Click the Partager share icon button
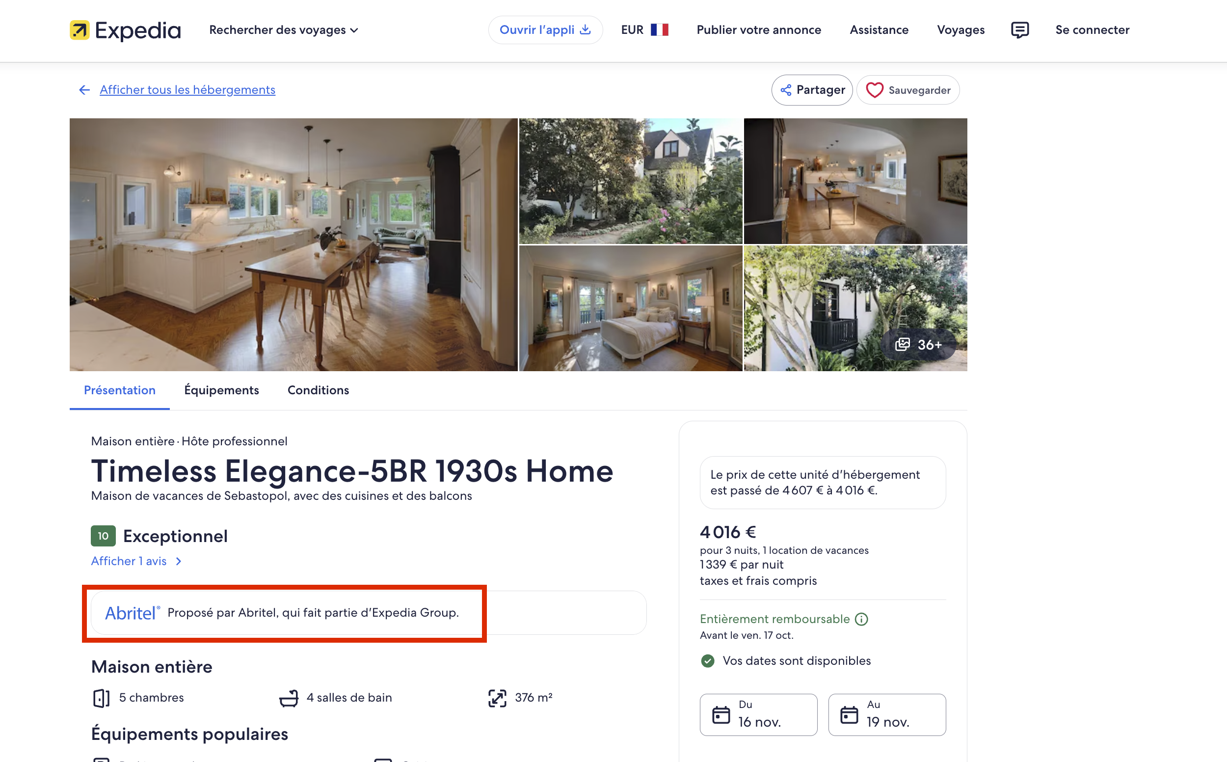 coord(812,90)
